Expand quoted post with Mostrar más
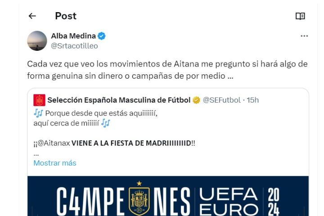The height and width of the screenshot is (216, 324). point(54,163)
